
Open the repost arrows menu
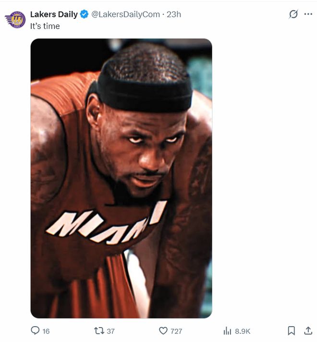tap(98, 331)
